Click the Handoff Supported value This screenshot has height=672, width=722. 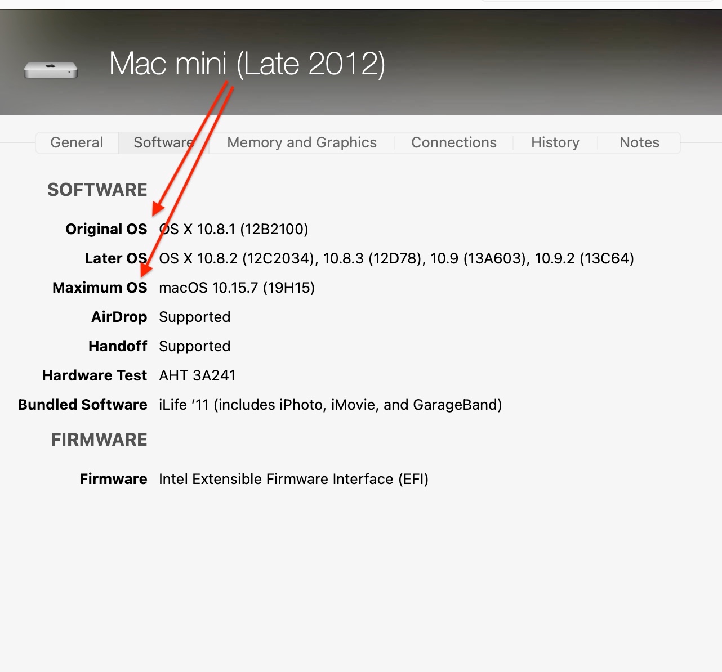pos(195,346)
